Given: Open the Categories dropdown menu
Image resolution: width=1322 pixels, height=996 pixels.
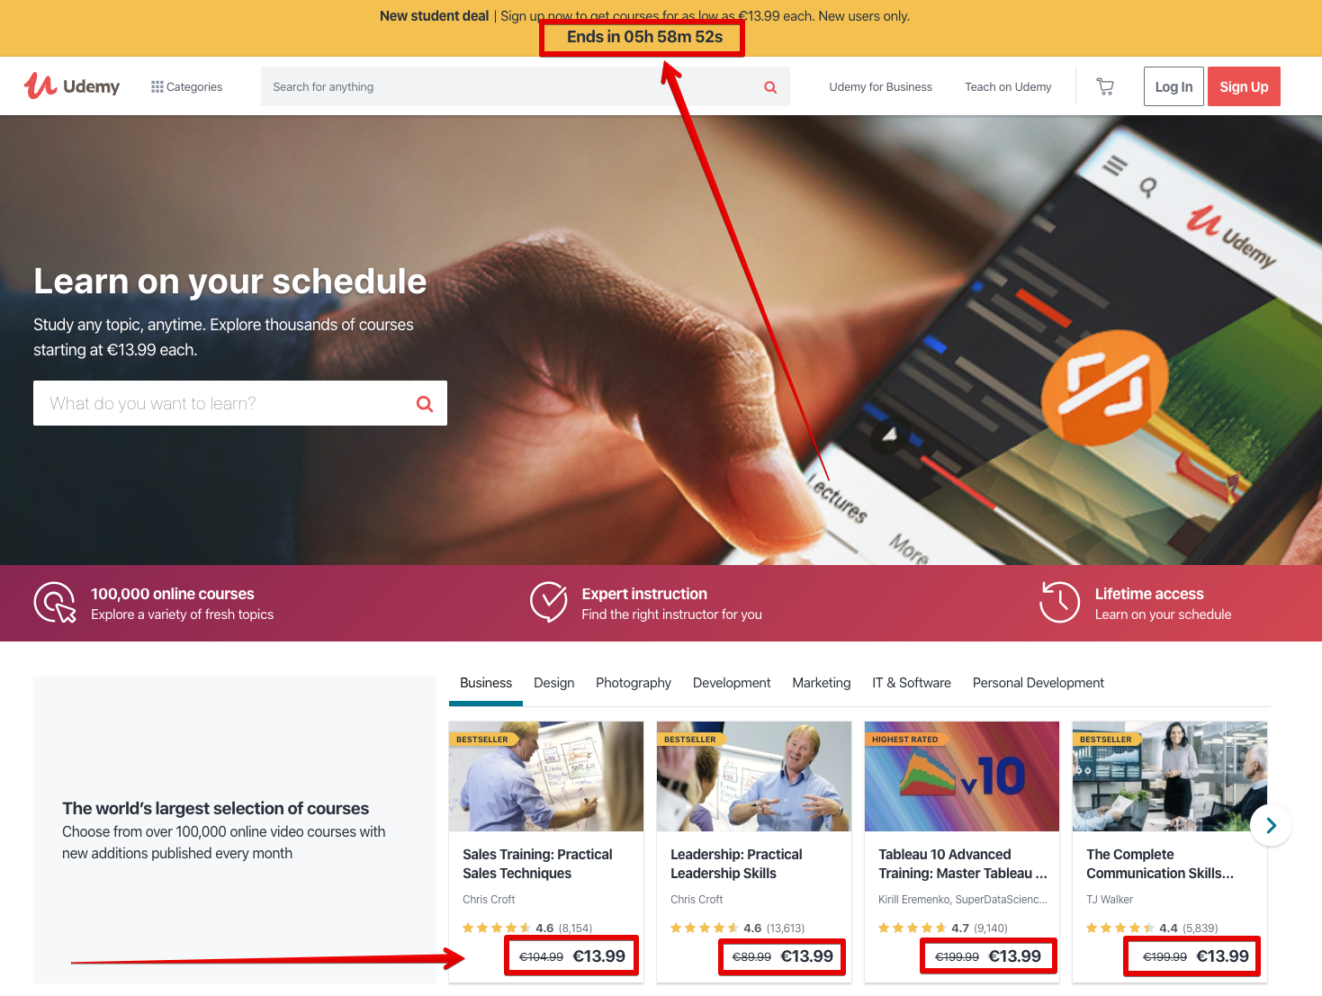Looking at the screenshot, I should pyautogui.click(x=187, y=87).
